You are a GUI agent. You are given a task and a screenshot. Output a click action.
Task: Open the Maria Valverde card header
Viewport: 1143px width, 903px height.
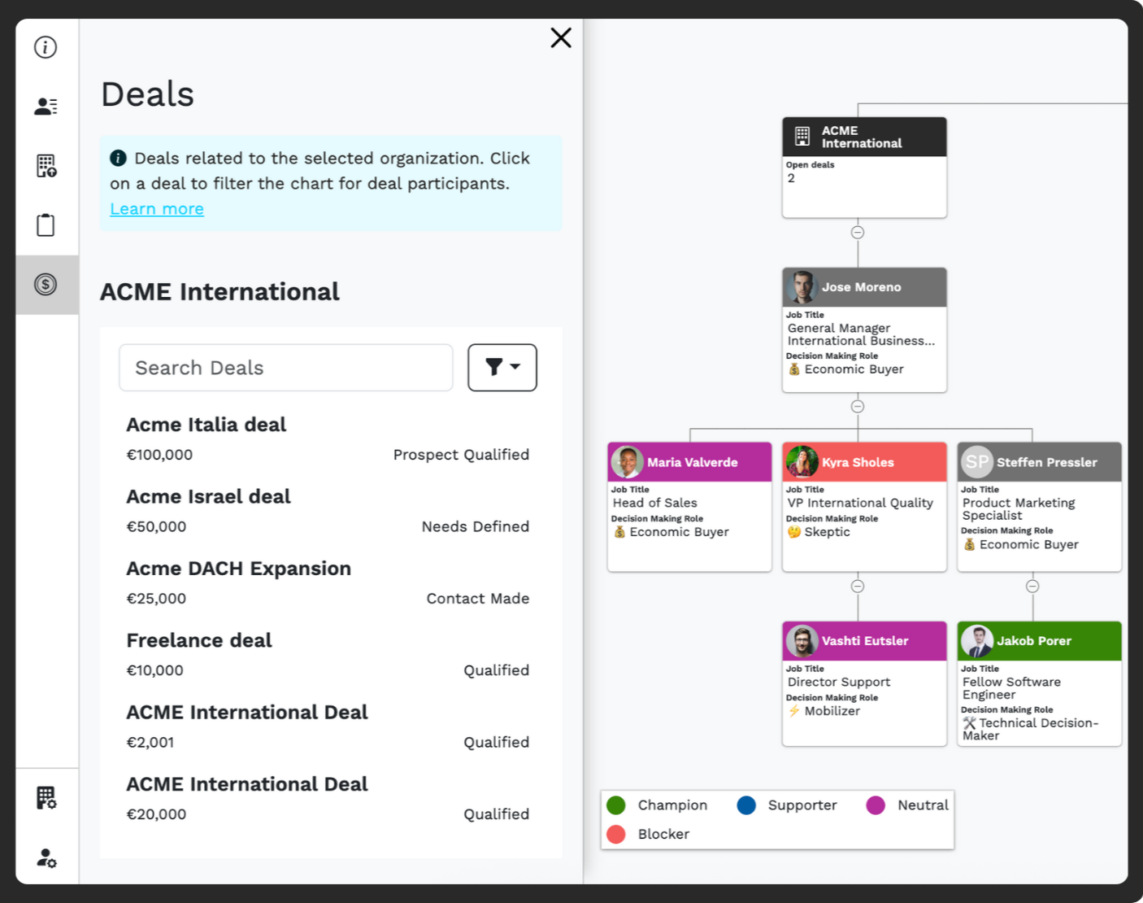[689, 462]
